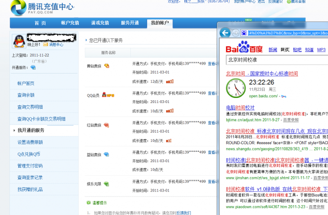
Task: Click Baidu 知道 tab link
Action: tap(309, 50)
